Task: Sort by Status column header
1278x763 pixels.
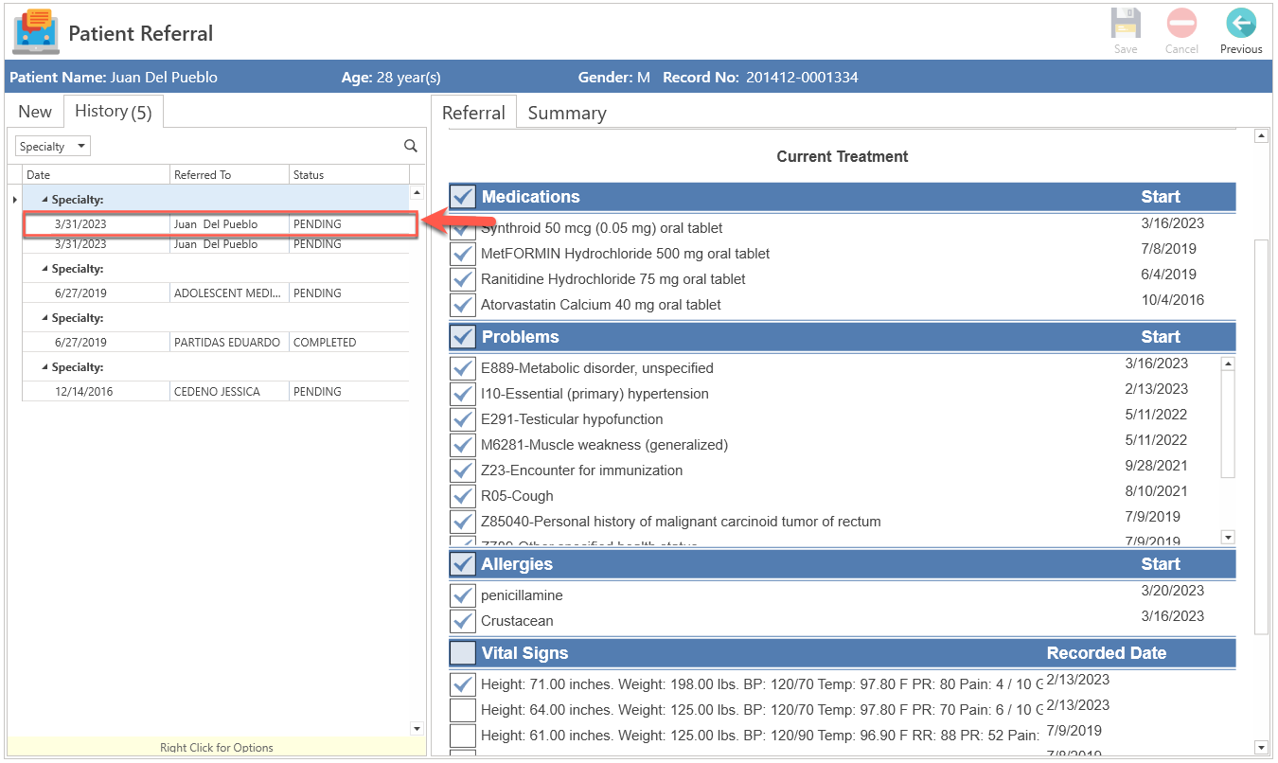Action: tap(349, 174)
